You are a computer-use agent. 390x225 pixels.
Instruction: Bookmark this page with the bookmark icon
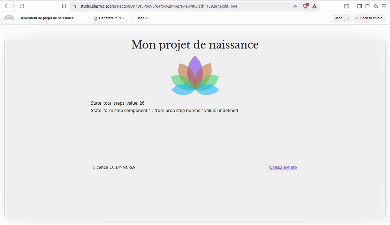tap(64, 6)
